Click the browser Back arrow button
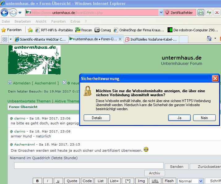This screenshot has height=184, width=221. pyautogui.click(x=5, y=13)
